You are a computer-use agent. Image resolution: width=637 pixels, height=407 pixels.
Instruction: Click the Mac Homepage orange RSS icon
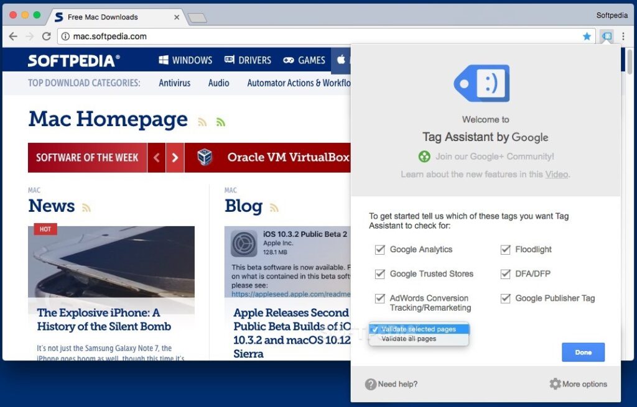coord(202,122)
